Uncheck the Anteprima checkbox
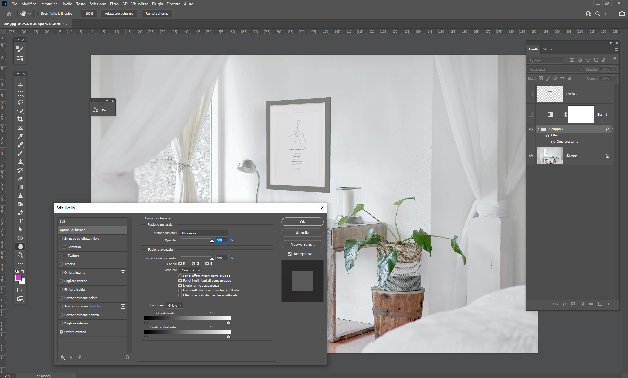The image size is (628, 378). (289, 254)
